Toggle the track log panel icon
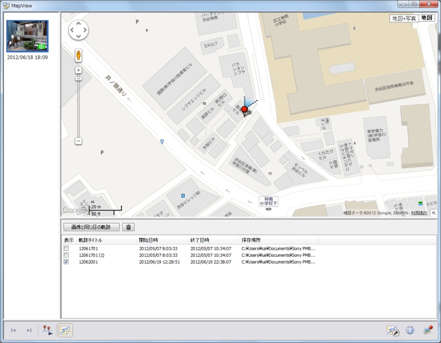 pos(65,330)
